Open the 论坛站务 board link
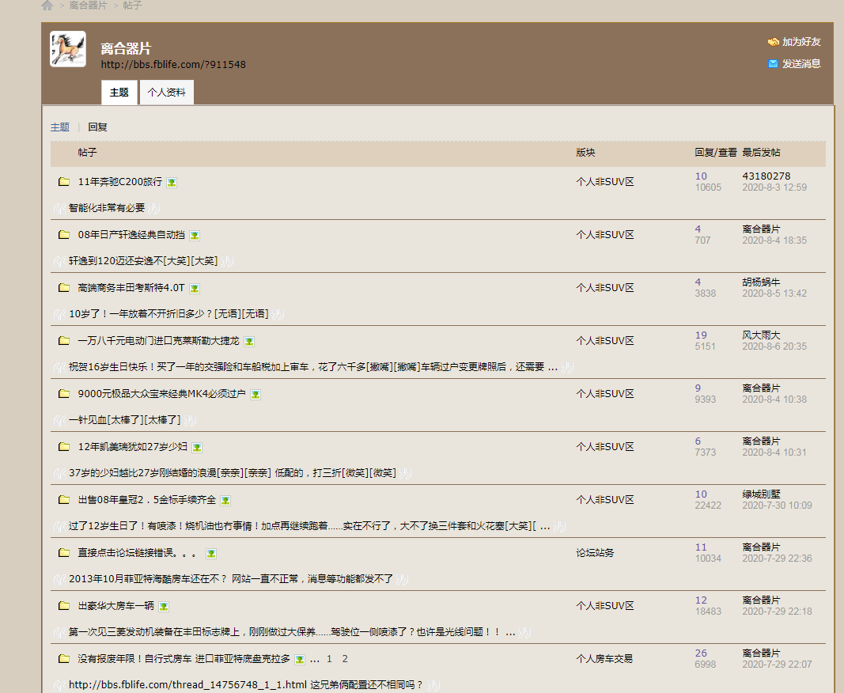The width and height of the screenshot is (844, 693). coord(595,553)
